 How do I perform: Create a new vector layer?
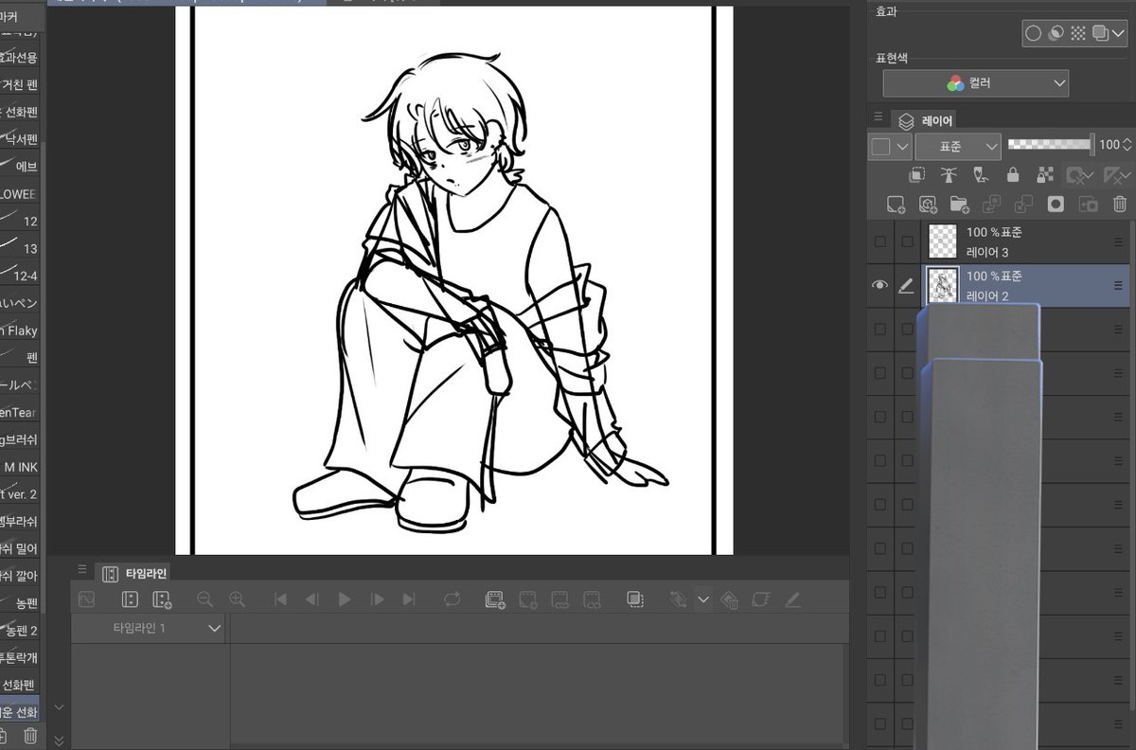928,204
